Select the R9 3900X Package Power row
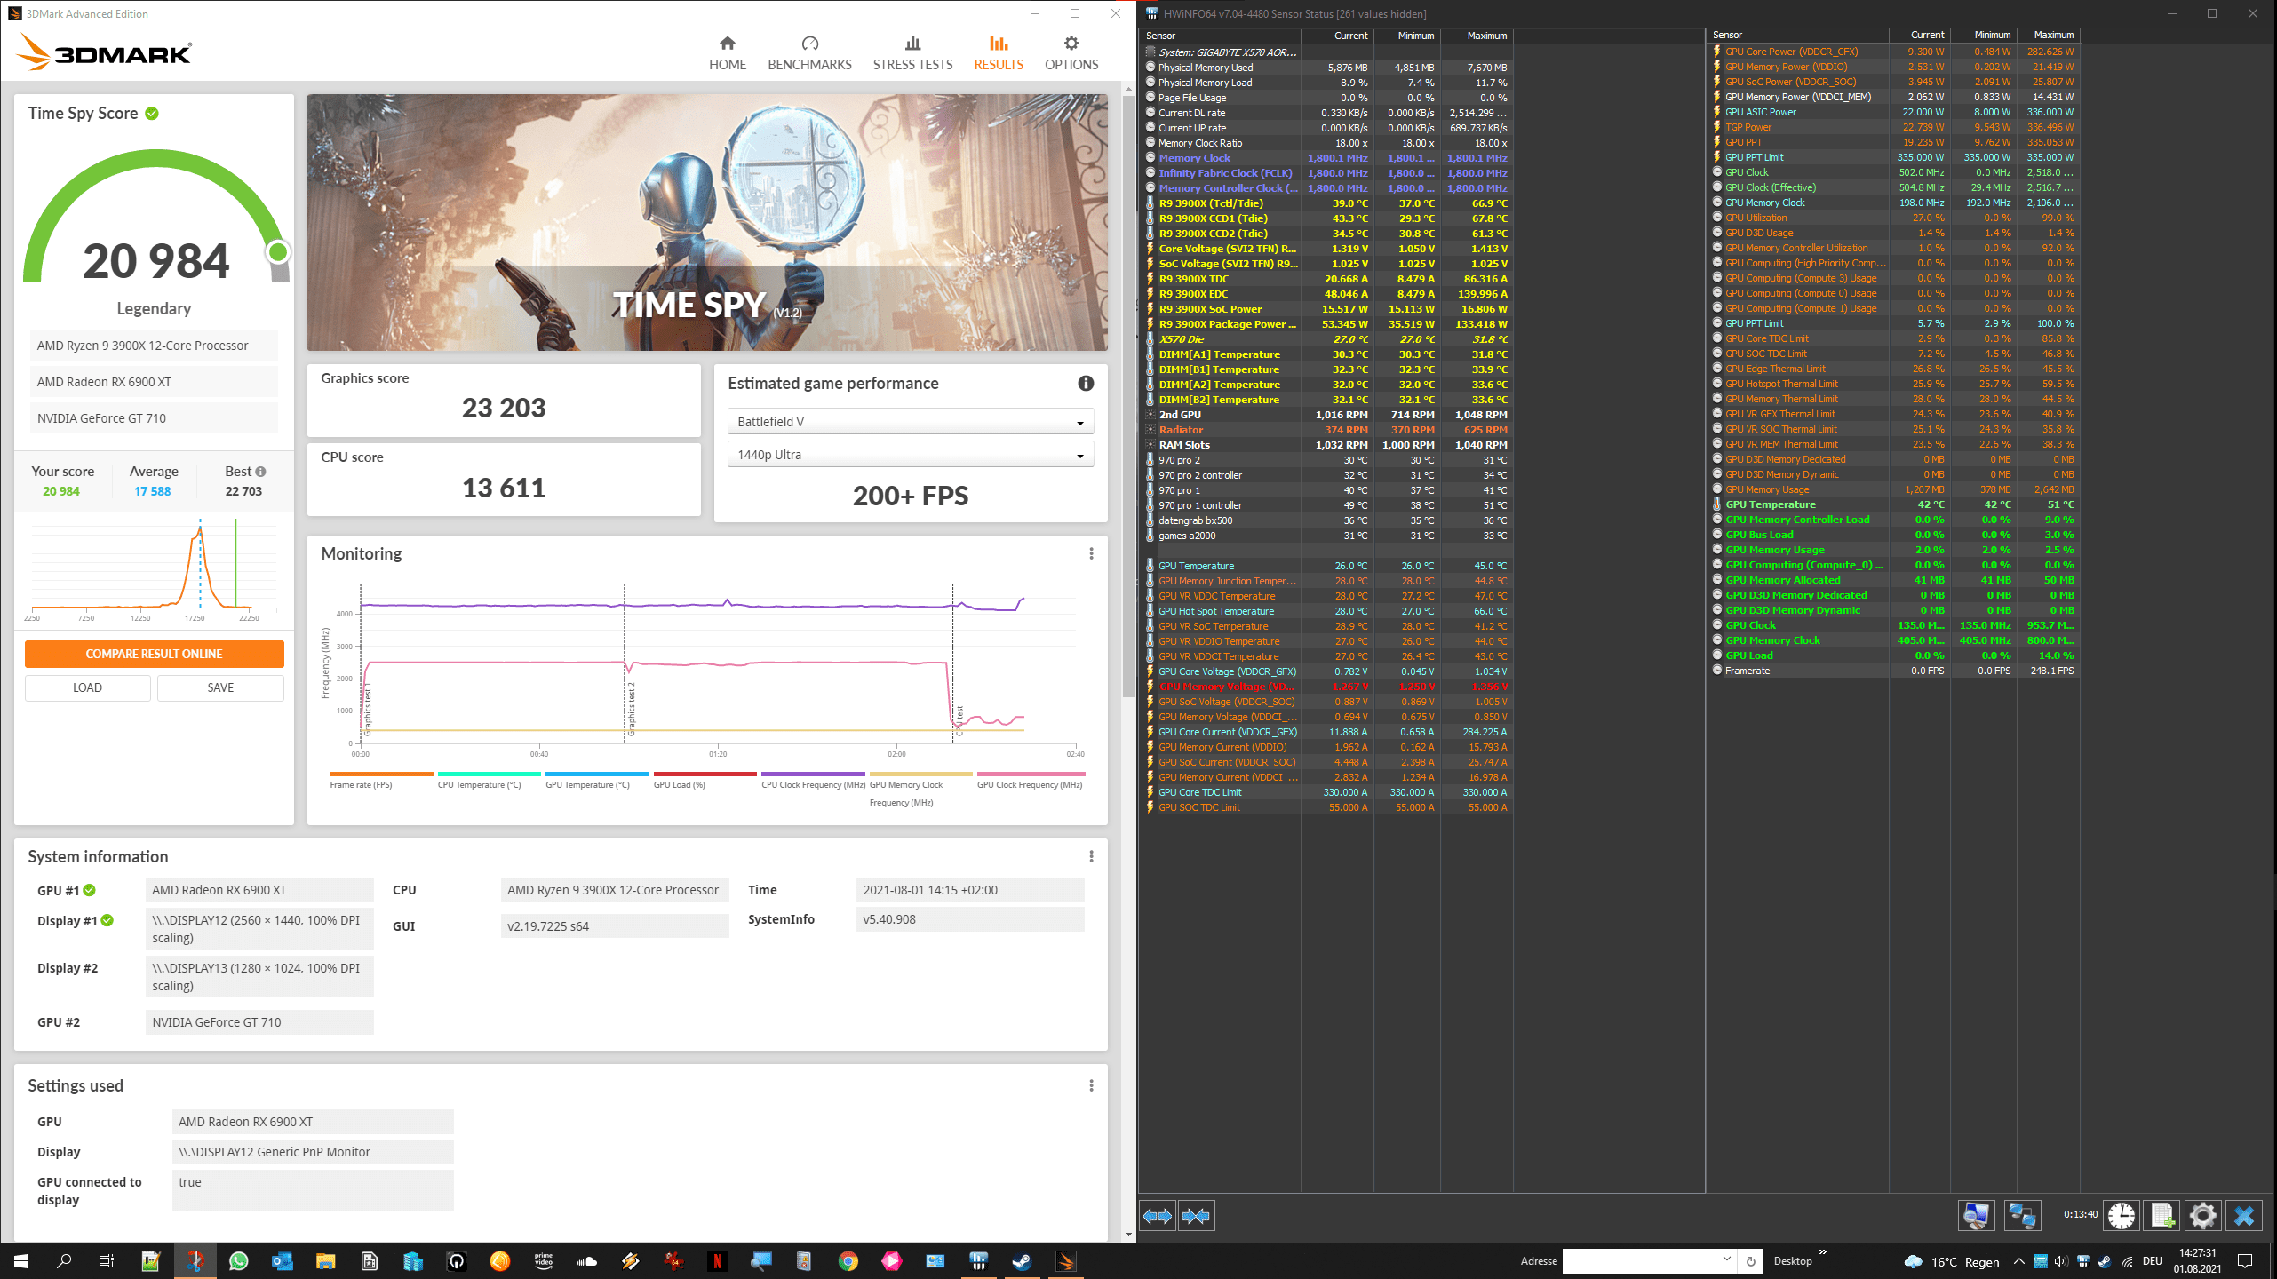Viewport: 2277px width, 1279px height. click(x=1326, y=324)
